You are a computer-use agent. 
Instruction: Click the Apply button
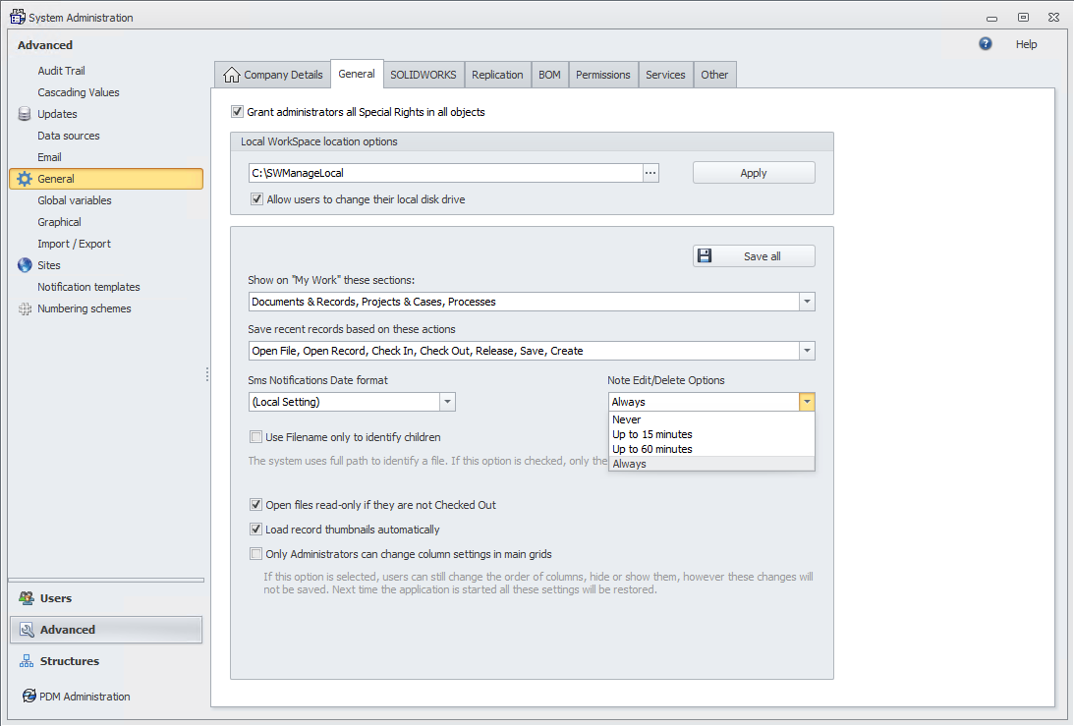[754, 173]
